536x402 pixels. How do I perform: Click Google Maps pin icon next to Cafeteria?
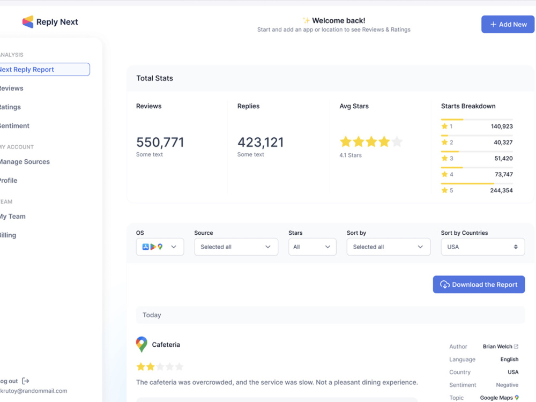tap(142, 344)
